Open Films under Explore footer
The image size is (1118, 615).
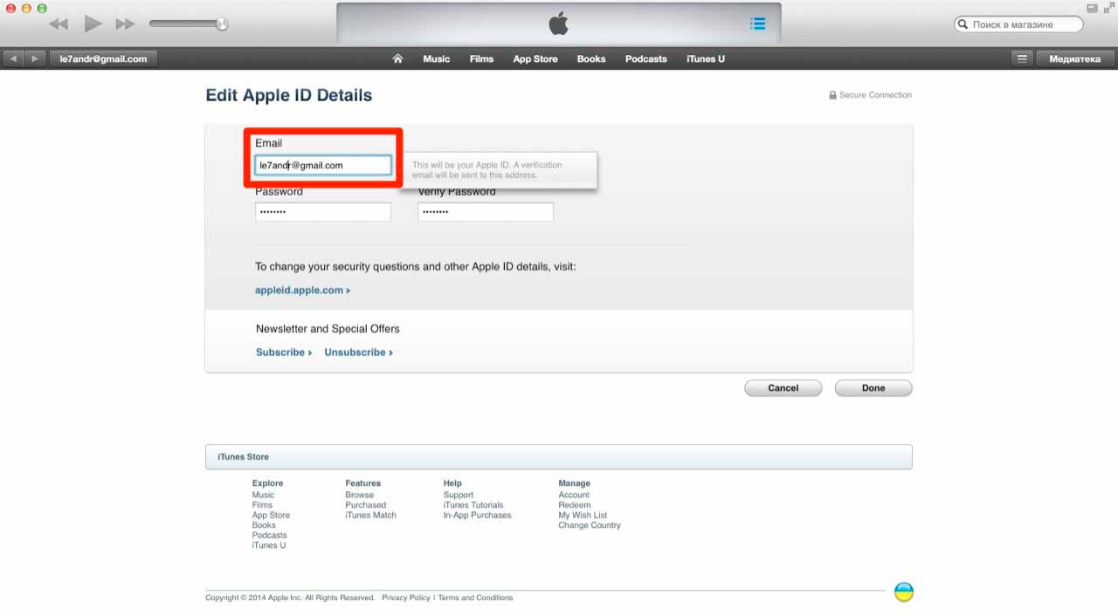(262, 505)
